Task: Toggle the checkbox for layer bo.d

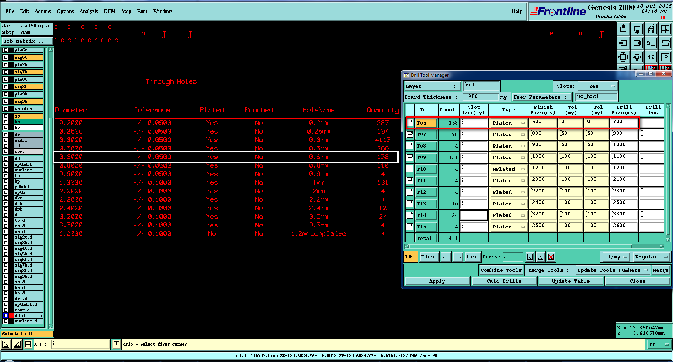Action: point(6,293)
